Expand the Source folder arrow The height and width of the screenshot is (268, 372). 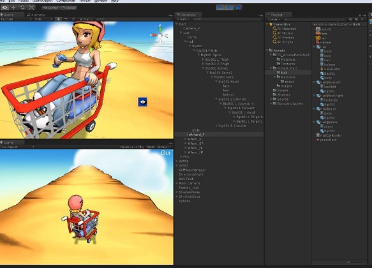click(x=271, y=100)
